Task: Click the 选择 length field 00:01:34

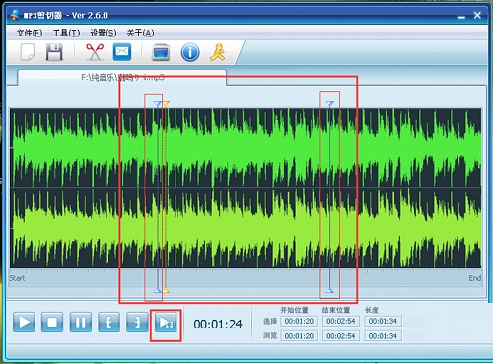Action: click(x=383, y=321)
